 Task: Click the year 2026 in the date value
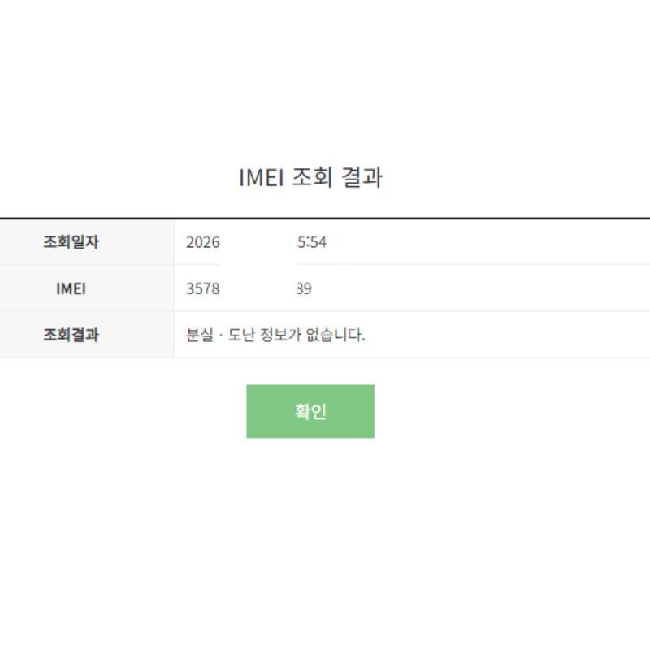[202, 242]
